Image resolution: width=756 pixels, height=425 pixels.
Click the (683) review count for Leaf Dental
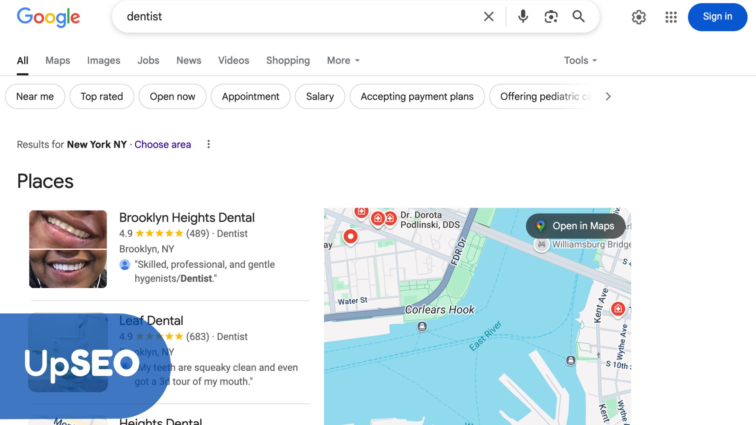pyautogui.click(x=197, y=337)
